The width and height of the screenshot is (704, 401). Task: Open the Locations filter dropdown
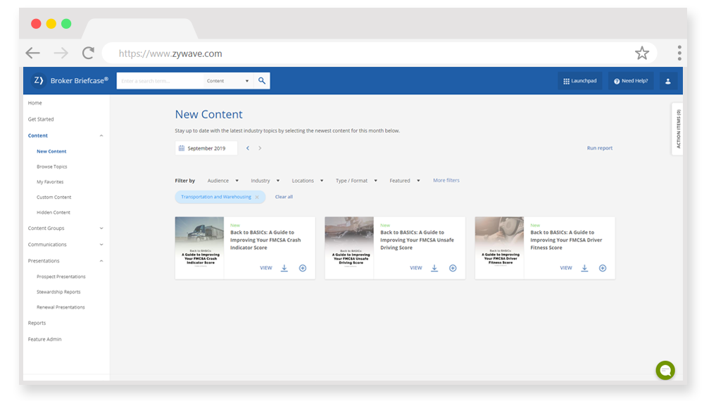308,181
